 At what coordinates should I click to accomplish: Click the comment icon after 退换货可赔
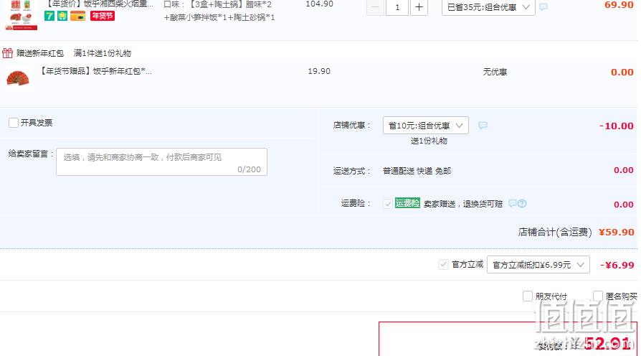(x=513, y=203)
